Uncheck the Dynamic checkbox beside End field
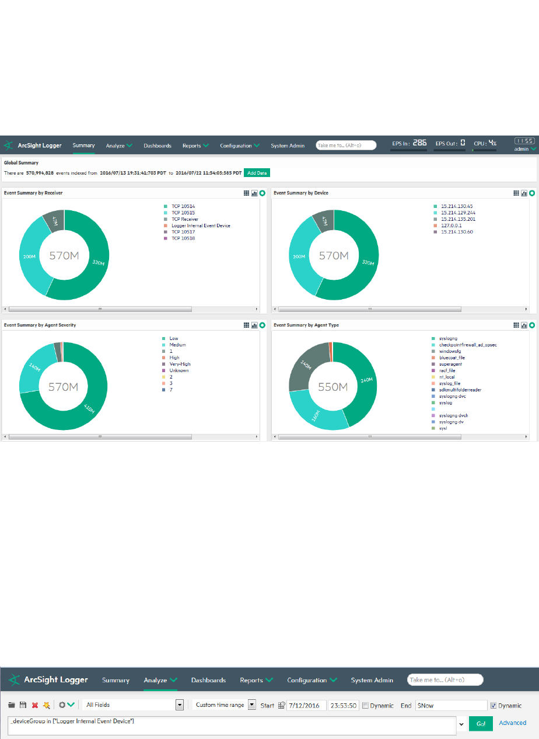 494,706
